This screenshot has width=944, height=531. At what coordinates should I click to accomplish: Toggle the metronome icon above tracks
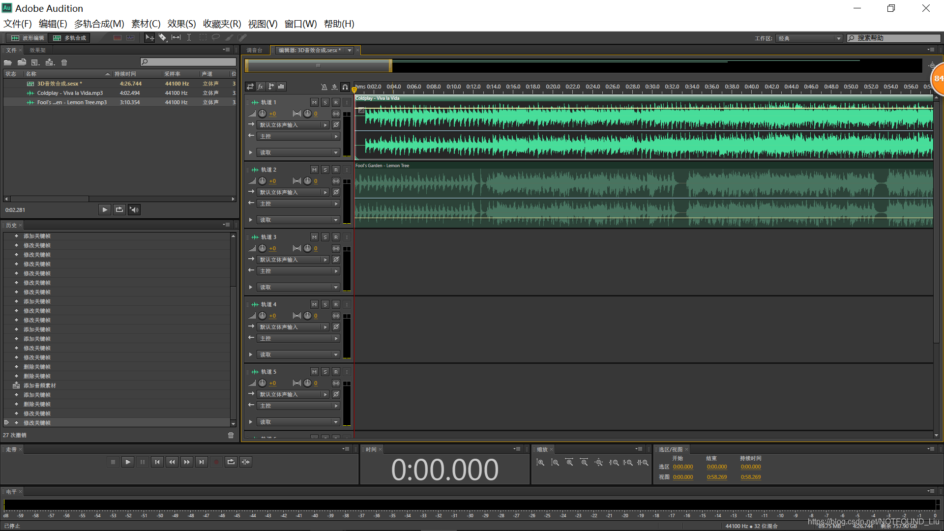tap(324, 87)
